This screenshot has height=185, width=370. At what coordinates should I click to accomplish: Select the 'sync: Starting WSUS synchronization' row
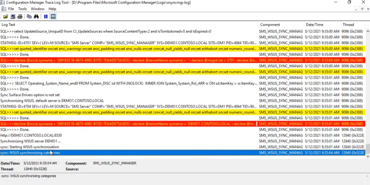30,147
